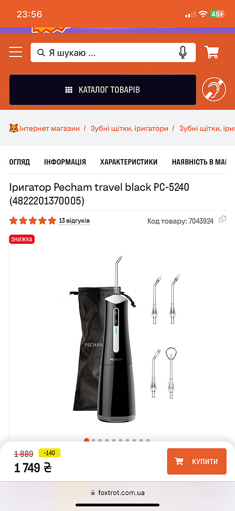Go to Інтернет магазин breadcrumb link

50,128
